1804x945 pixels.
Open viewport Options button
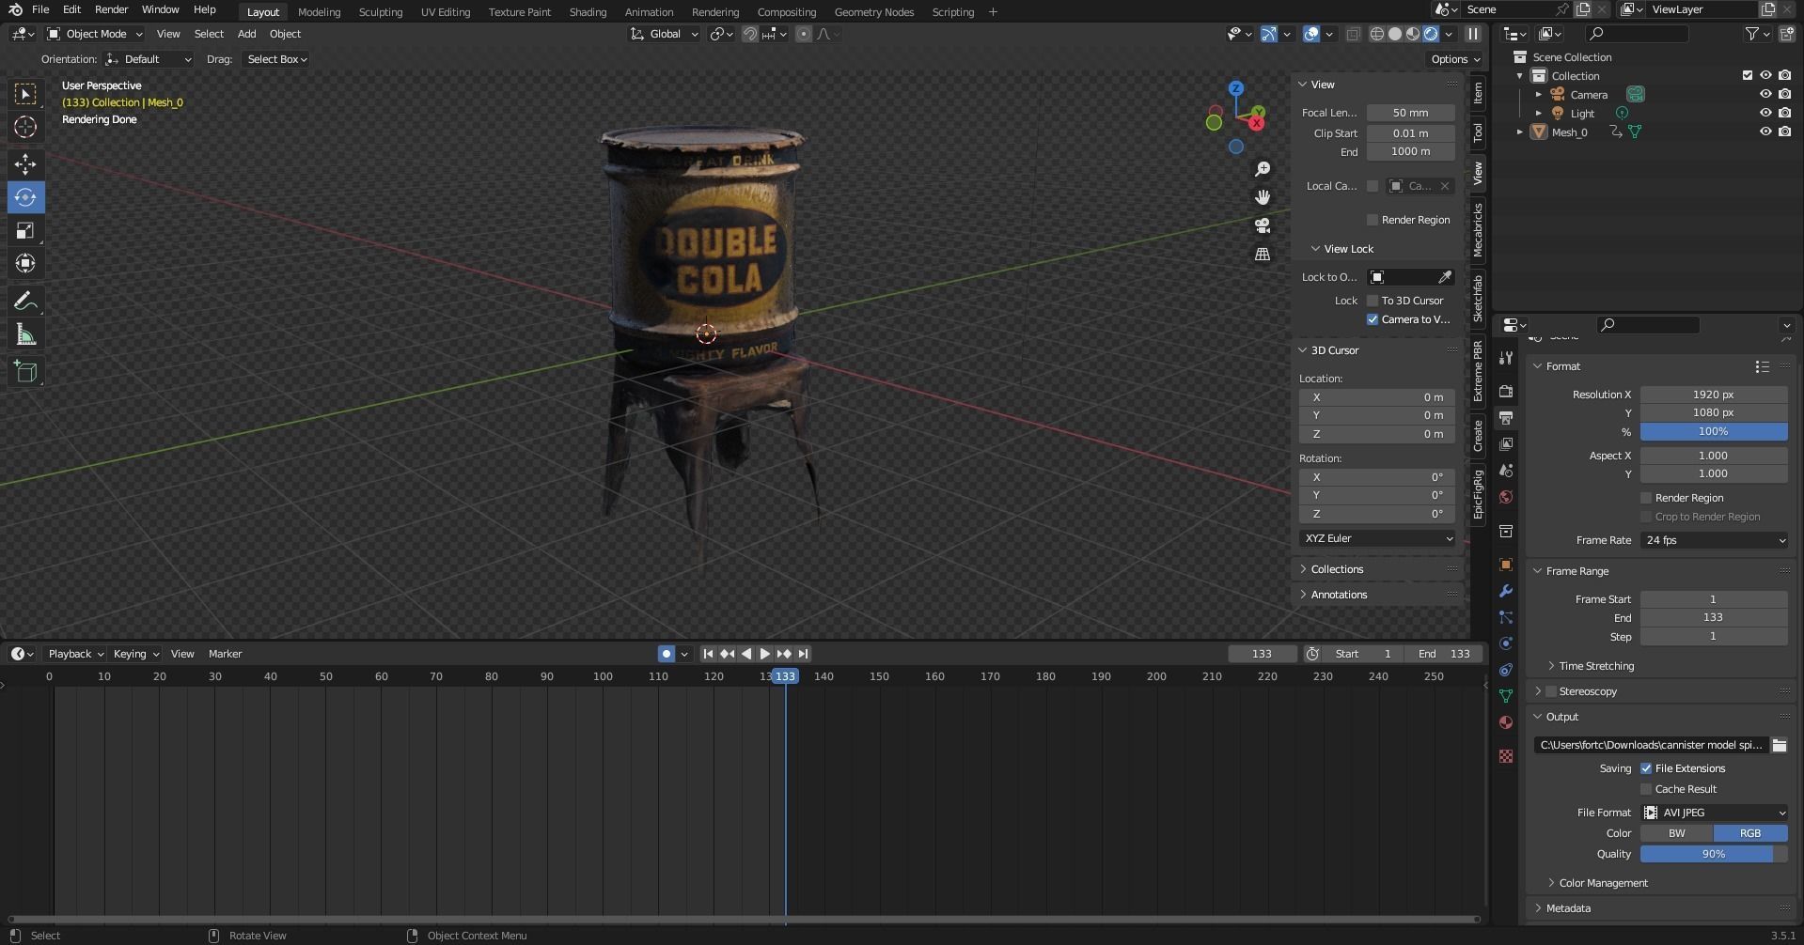point(1453,59)
